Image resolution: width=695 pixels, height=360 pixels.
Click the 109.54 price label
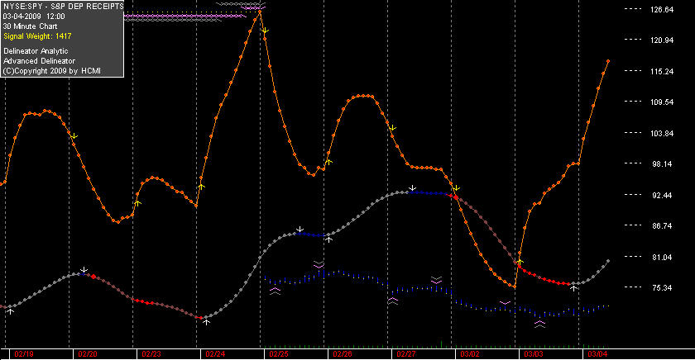(x=662, y=102)
